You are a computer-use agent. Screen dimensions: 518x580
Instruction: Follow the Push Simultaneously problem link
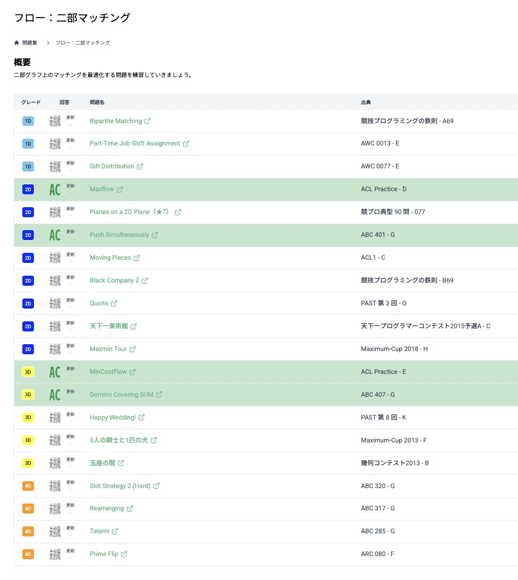(x=119, y=235)
